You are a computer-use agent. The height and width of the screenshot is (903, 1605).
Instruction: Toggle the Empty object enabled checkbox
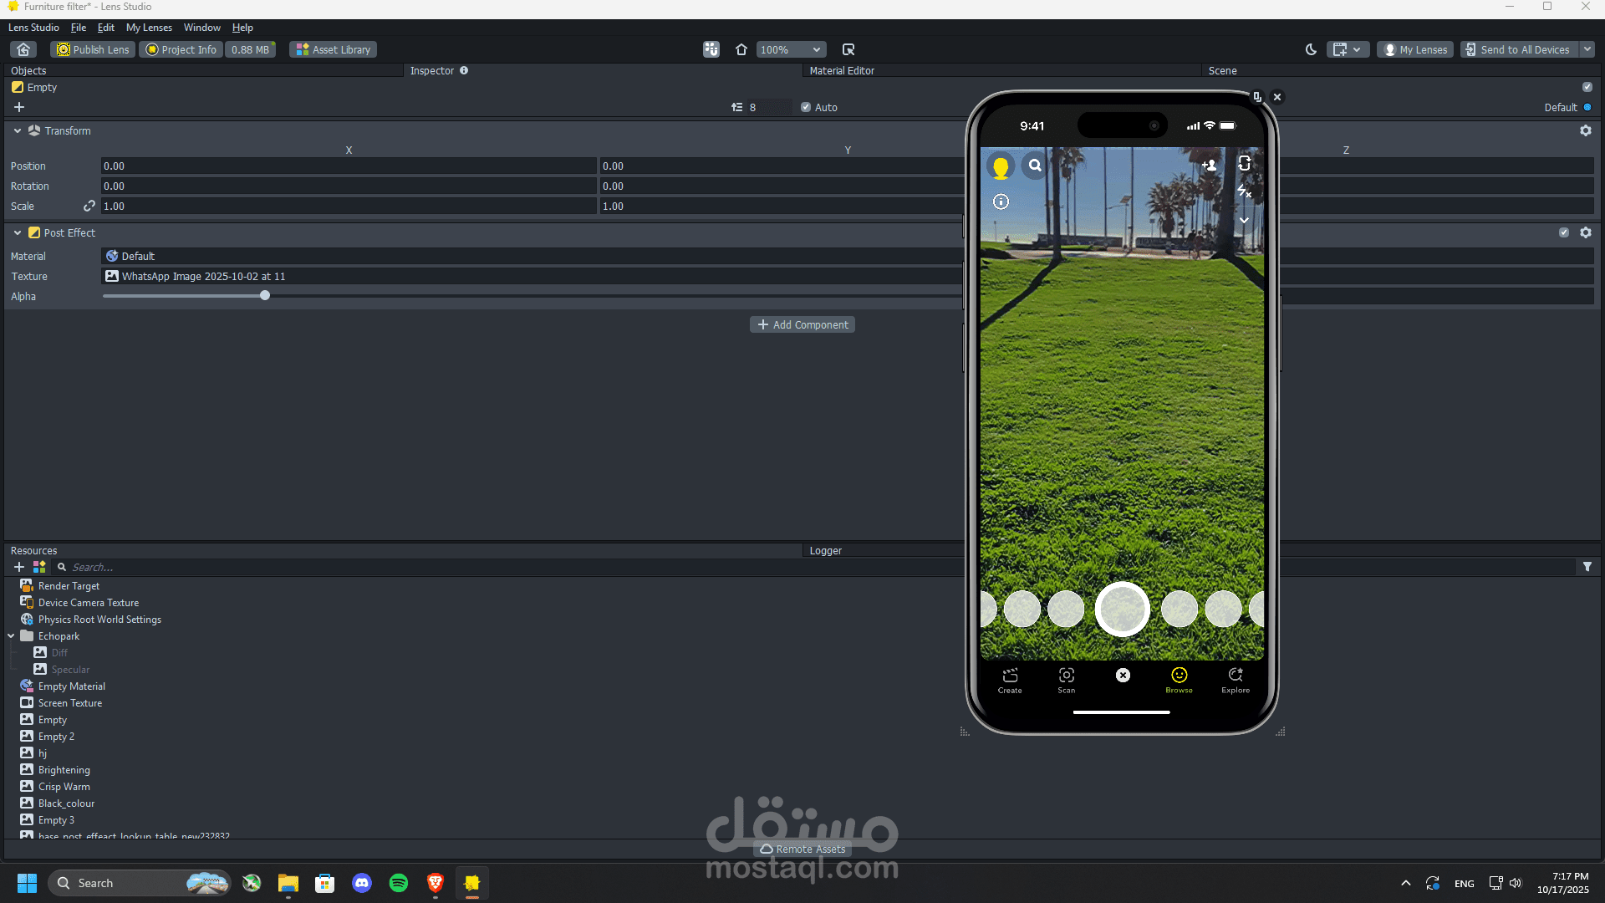1587,87
